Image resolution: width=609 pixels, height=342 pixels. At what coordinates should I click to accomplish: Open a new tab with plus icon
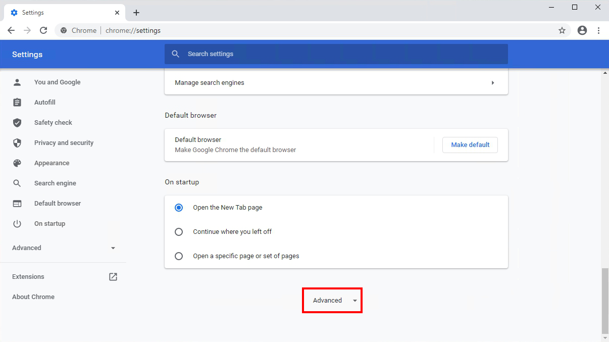click(136, 13)
